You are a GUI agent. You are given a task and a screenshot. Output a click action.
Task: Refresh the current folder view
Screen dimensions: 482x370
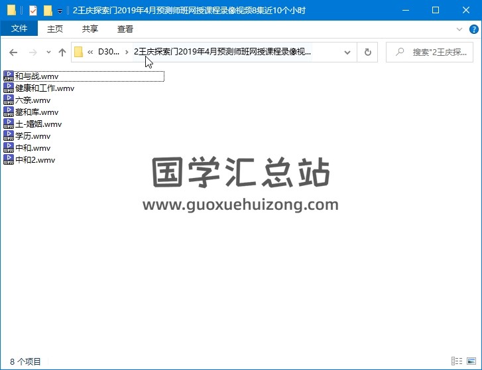(368, 52)
